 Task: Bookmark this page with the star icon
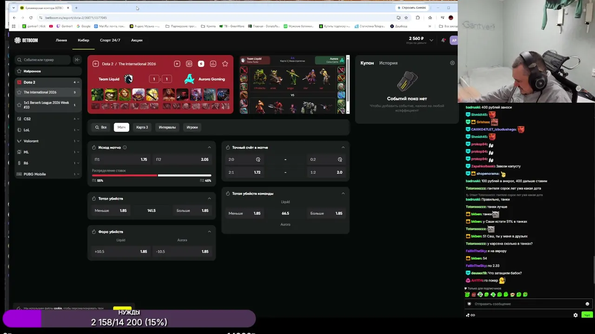point(406,18)
